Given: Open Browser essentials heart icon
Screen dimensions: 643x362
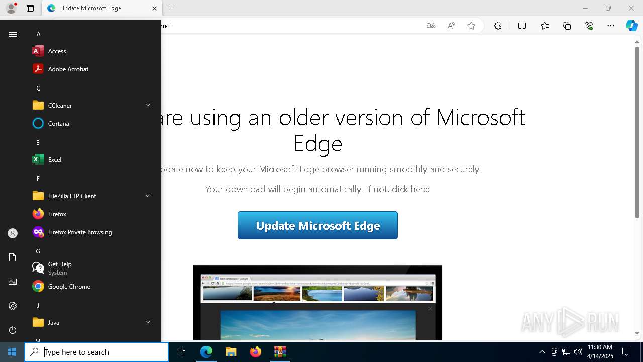Looking at the screenshot, I should click(x=589, y=26).
